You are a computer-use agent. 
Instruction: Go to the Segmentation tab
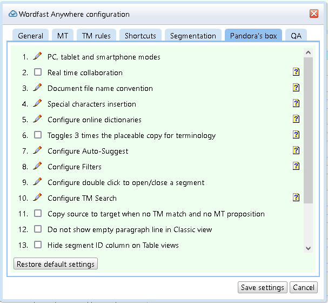pos(193,36)
